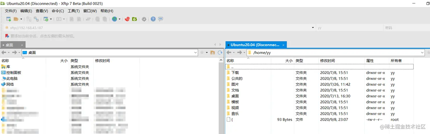
Task: Open the 查看(V) menu
Action: coord(42,11)
